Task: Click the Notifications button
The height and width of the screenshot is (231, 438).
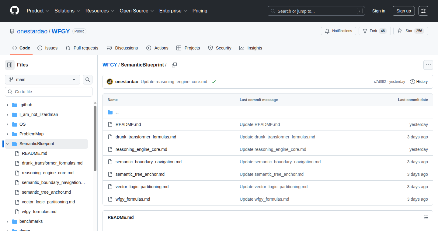Action: [339, 31]
